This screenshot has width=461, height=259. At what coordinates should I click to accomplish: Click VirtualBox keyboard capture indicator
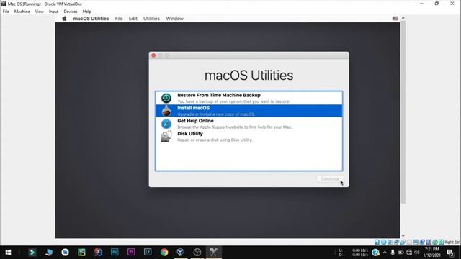(x=442, y=242)
